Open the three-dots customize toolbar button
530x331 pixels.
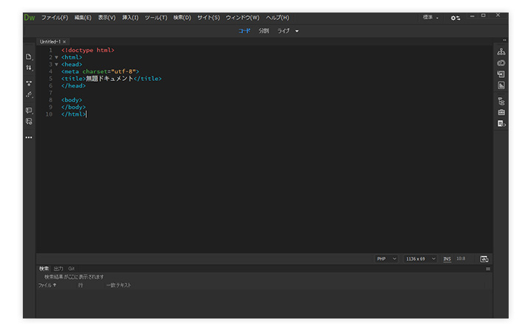(x=29, y=138)
